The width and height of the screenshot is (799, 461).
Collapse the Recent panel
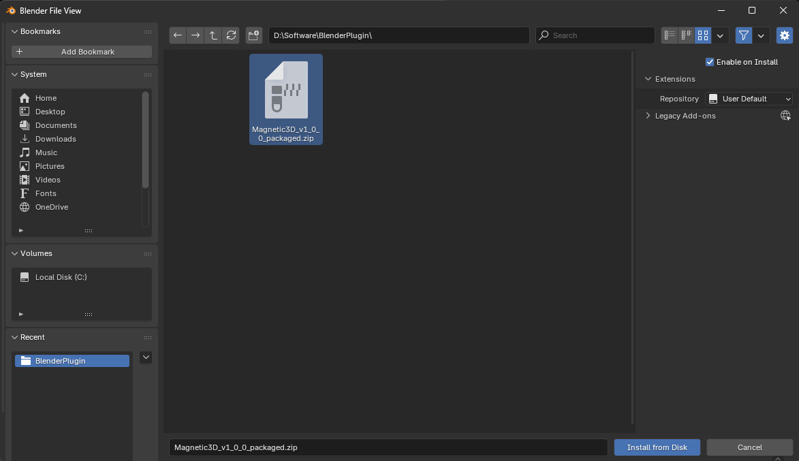tap(15, 337)
